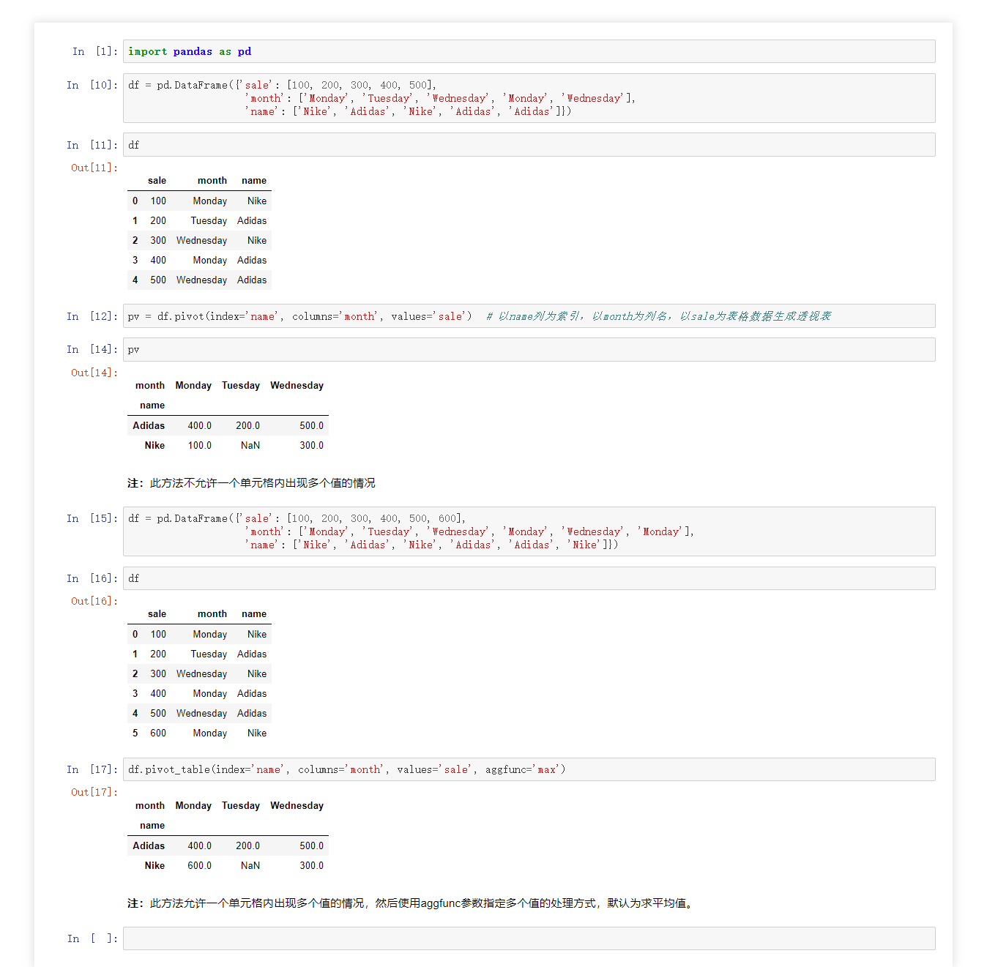987x967 pixels.
Task: Click the 'NaN' cell in Out[14] pivot
Action: pyautogui.click(x=250, y=445)
